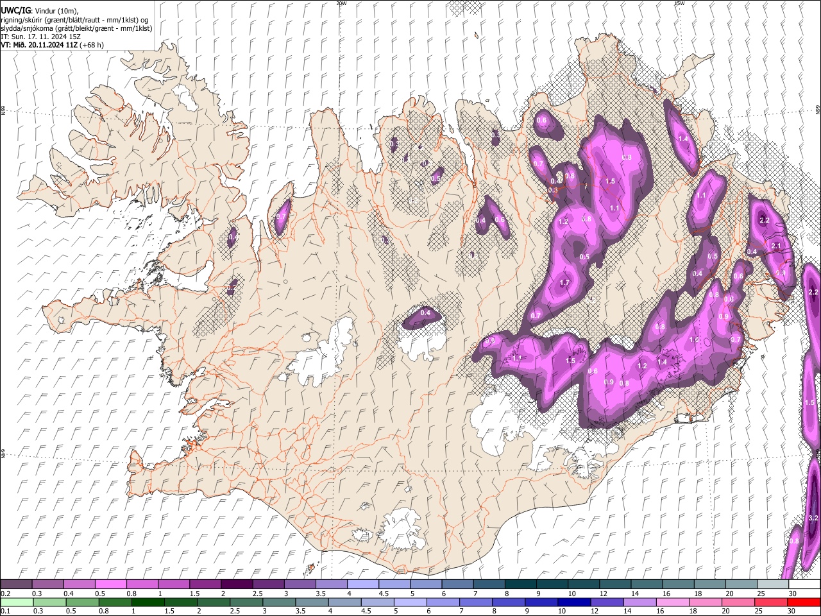Select the rain scale swatch between 3 and 3.5
This screenshot has height=616, width=821.
(x=279, y=602)
